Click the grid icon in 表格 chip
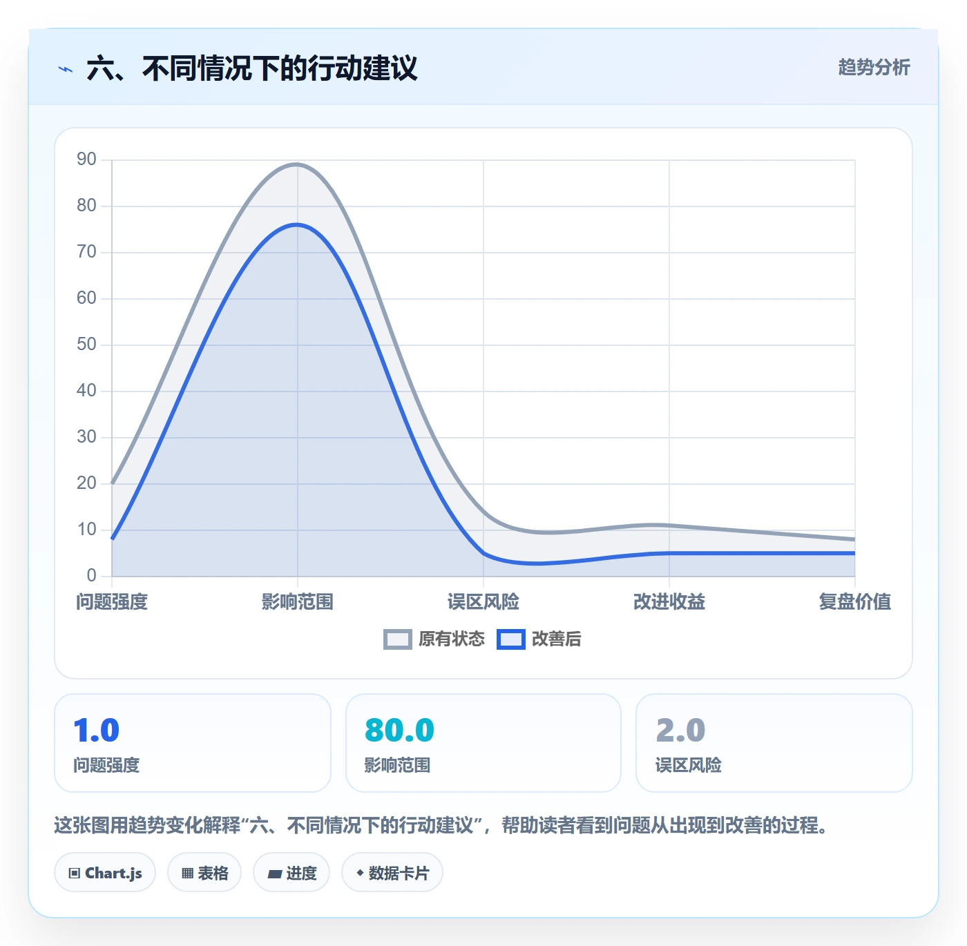 coord(187,873)
